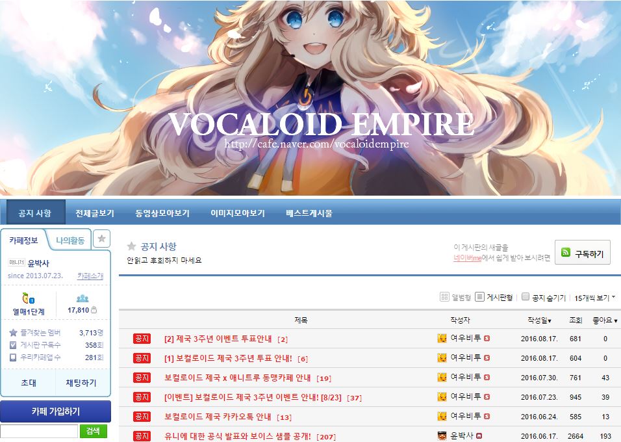Click the members icon above 17,810

coord(82,298)
